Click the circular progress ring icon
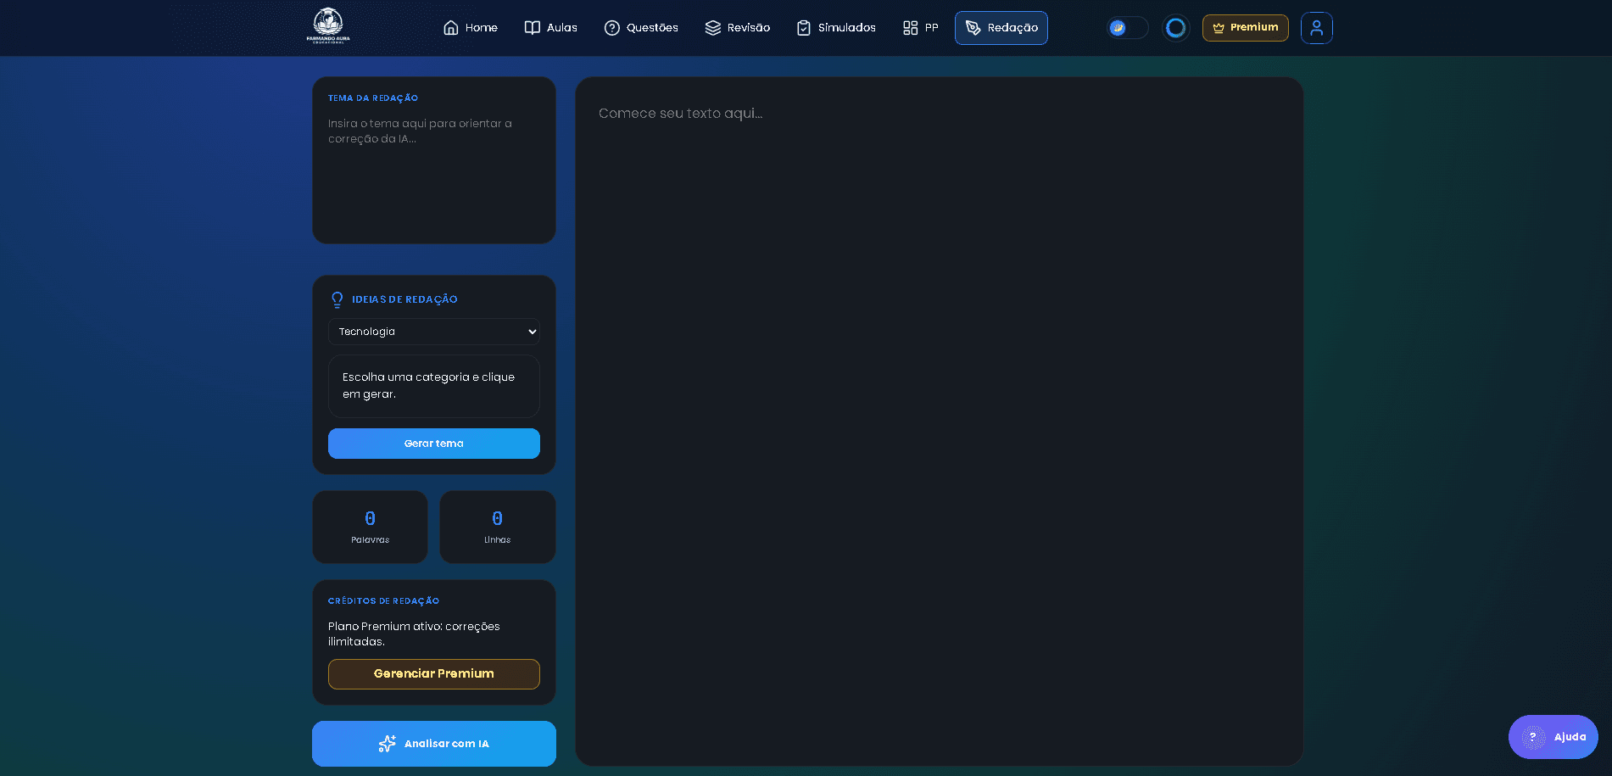The image size is (1612, 776). pos(1175,28)
